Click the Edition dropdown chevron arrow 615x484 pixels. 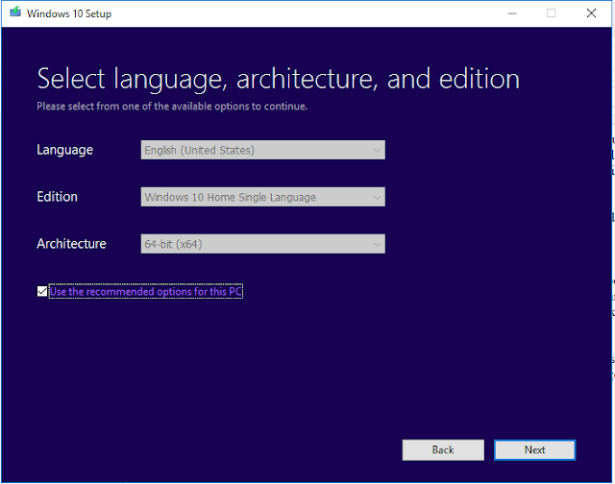377,198
